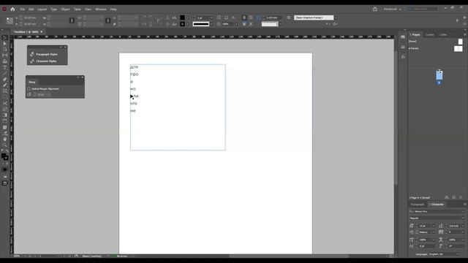The height and width of the screenshot is (263, 468).
Task: Select the Story panel tab
Action: coord(32,82)
